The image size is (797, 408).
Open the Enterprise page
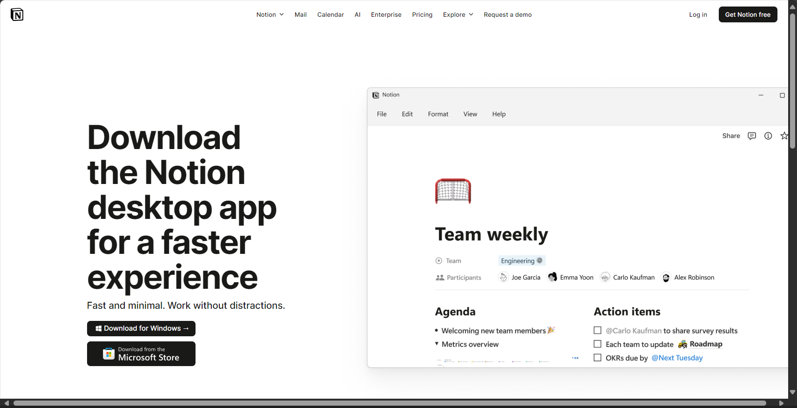point(386,14)
